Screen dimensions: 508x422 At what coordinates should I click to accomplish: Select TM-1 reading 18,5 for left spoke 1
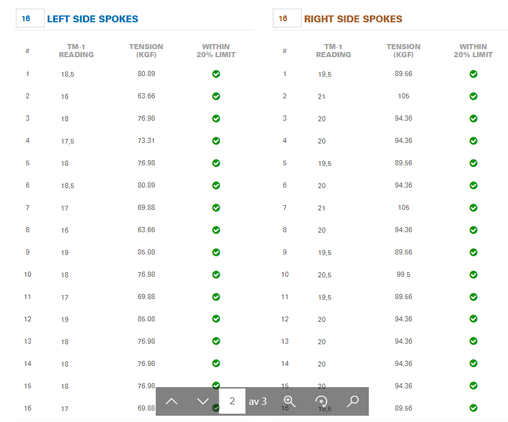click(x=68, y=74)
